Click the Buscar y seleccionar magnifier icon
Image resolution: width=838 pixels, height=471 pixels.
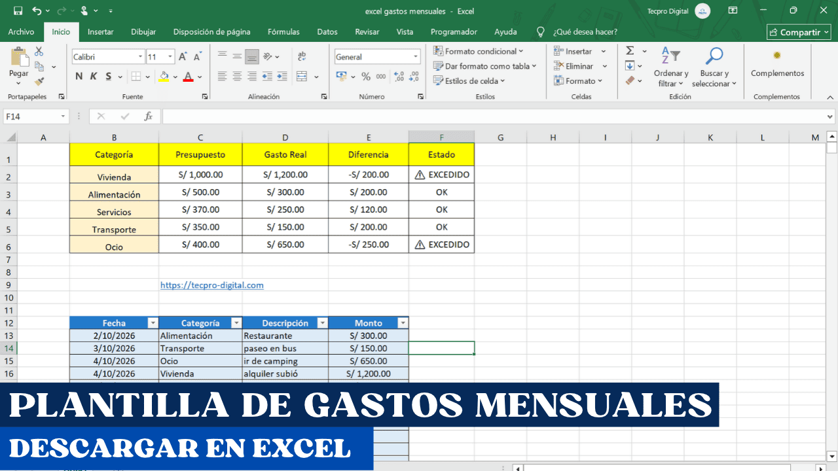tap(714, 57)
